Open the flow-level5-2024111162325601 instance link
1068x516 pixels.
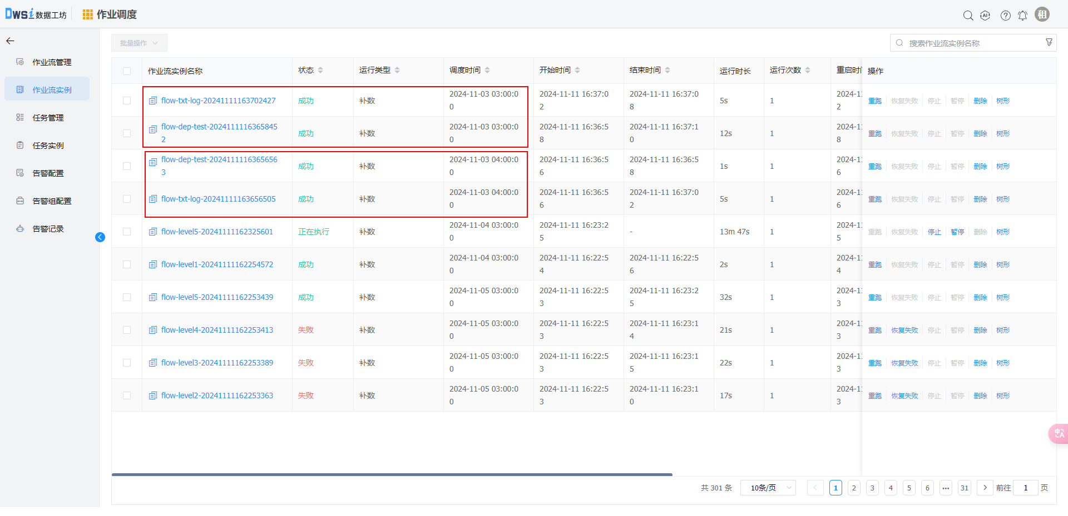point(217,232)
